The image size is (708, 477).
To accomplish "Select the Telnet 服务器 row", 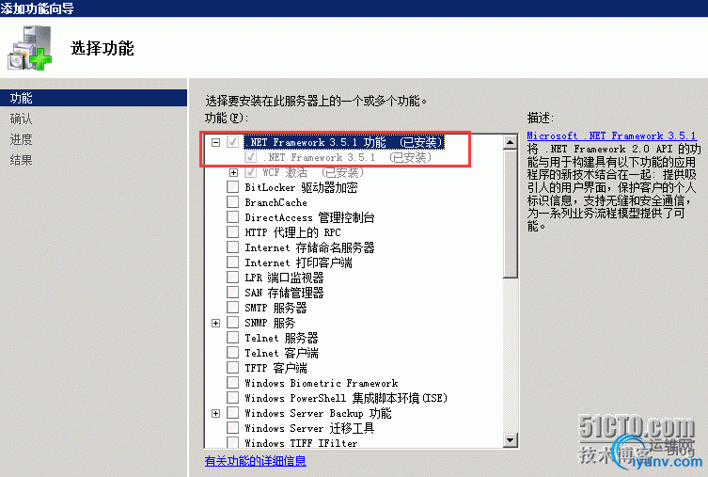I will (x=282, y=338).
